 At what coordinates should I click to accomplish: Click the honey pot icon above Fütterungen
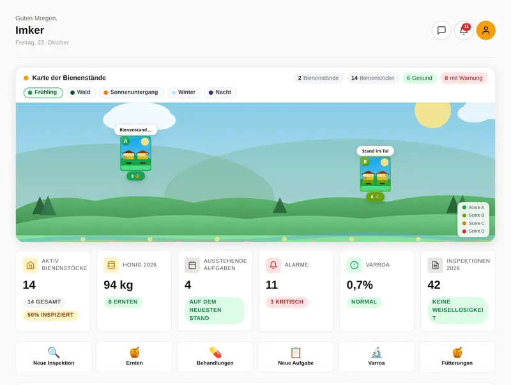[x=457, y=352]
